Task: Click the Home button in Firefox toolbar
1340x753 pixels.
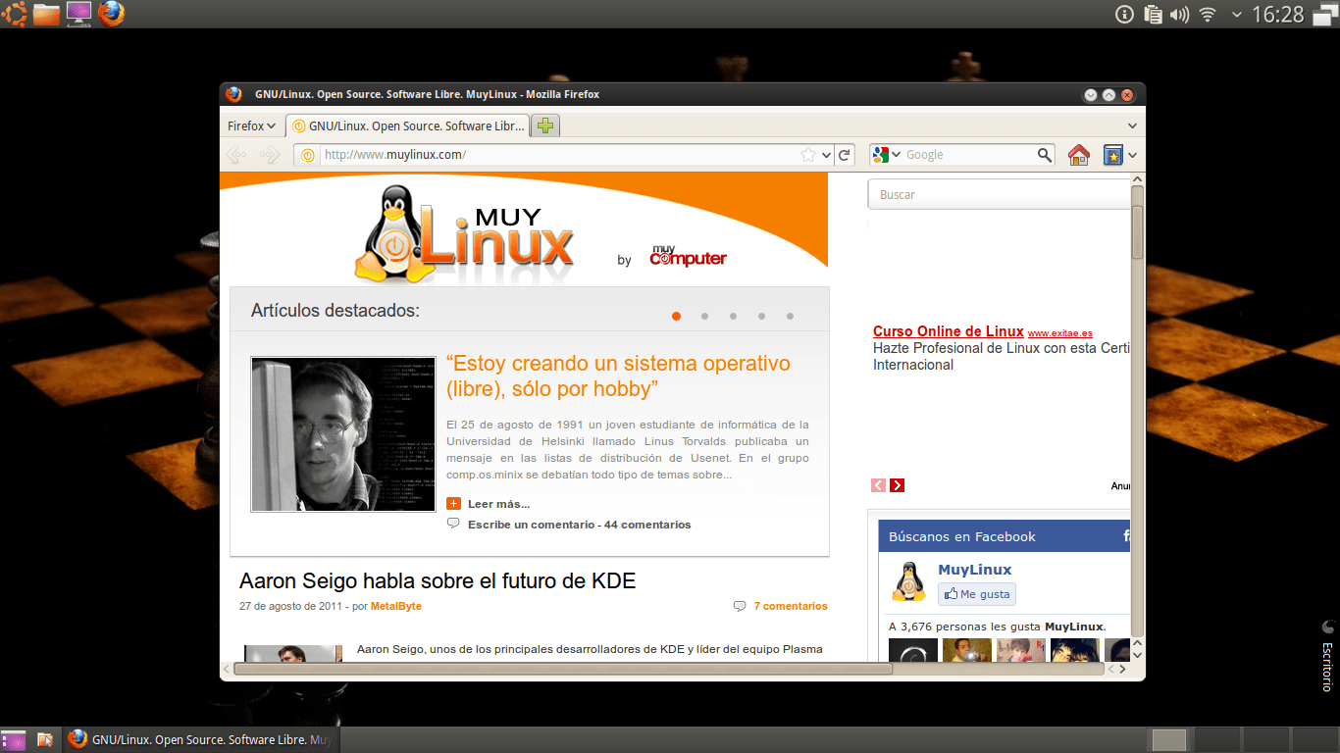Action: 1079,155
